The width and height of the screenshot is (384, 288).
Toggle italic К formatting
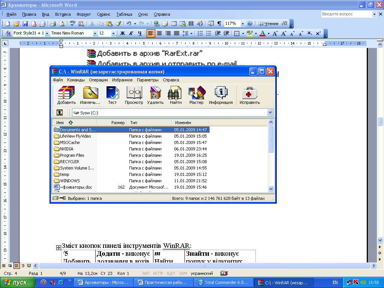(x=131, y=33)
